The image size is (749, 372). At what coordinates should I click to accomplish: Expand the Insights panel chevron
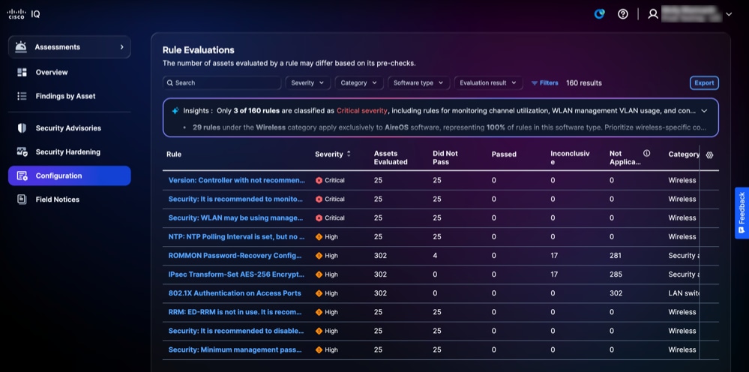pos(703,111)
